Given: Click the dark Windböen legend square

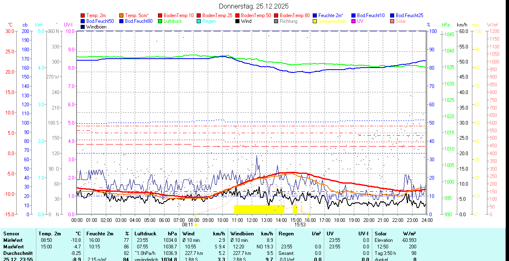Looking at the screenshot, I should 83,27.
